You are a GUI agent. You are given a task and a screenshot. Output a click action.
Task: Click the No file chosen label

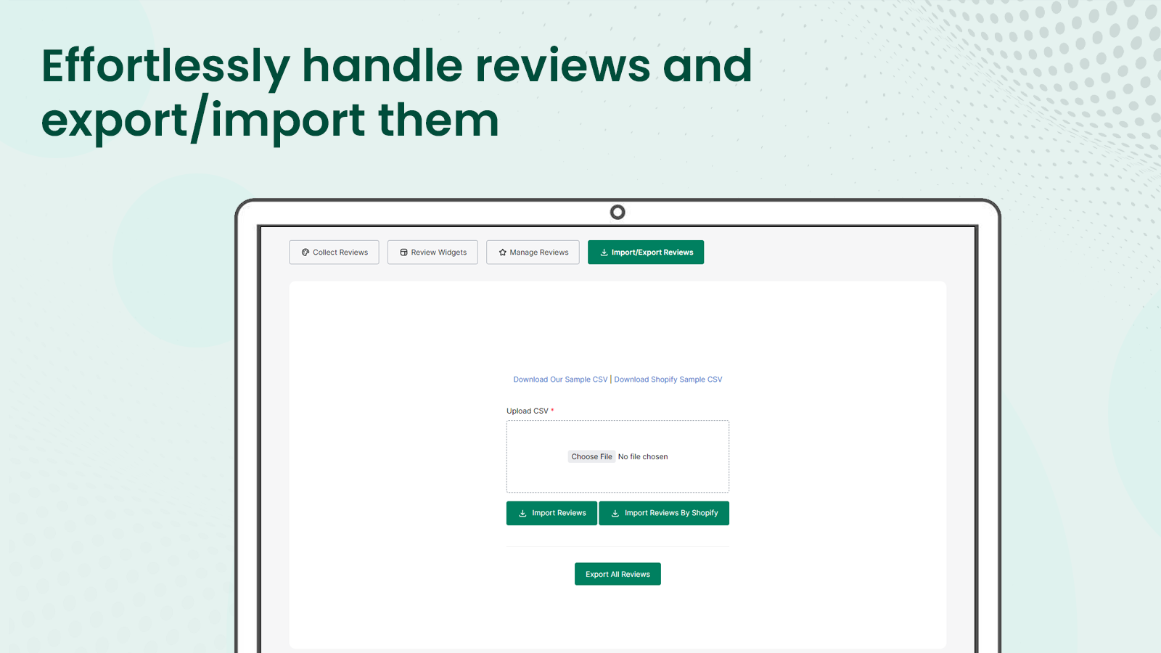click(643, 456)
